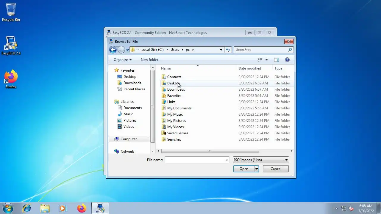Click the horizontal scrollbar in file list
This screenshot has width=381, height=214.
tap(210, 151)
